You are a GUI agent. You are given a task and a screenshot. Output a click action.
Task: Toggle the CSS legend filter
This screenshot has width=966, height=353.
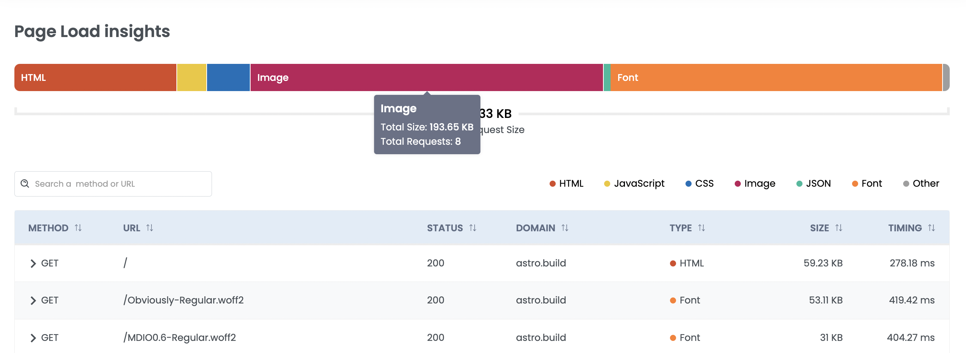point(700,184)
